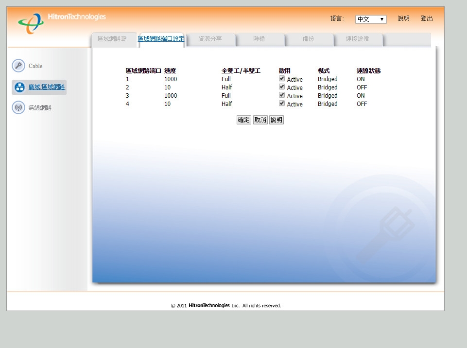Click the WAN/LAN network icon in sidebar
Viewport: 467px width, 348px height.
(19, 87)
